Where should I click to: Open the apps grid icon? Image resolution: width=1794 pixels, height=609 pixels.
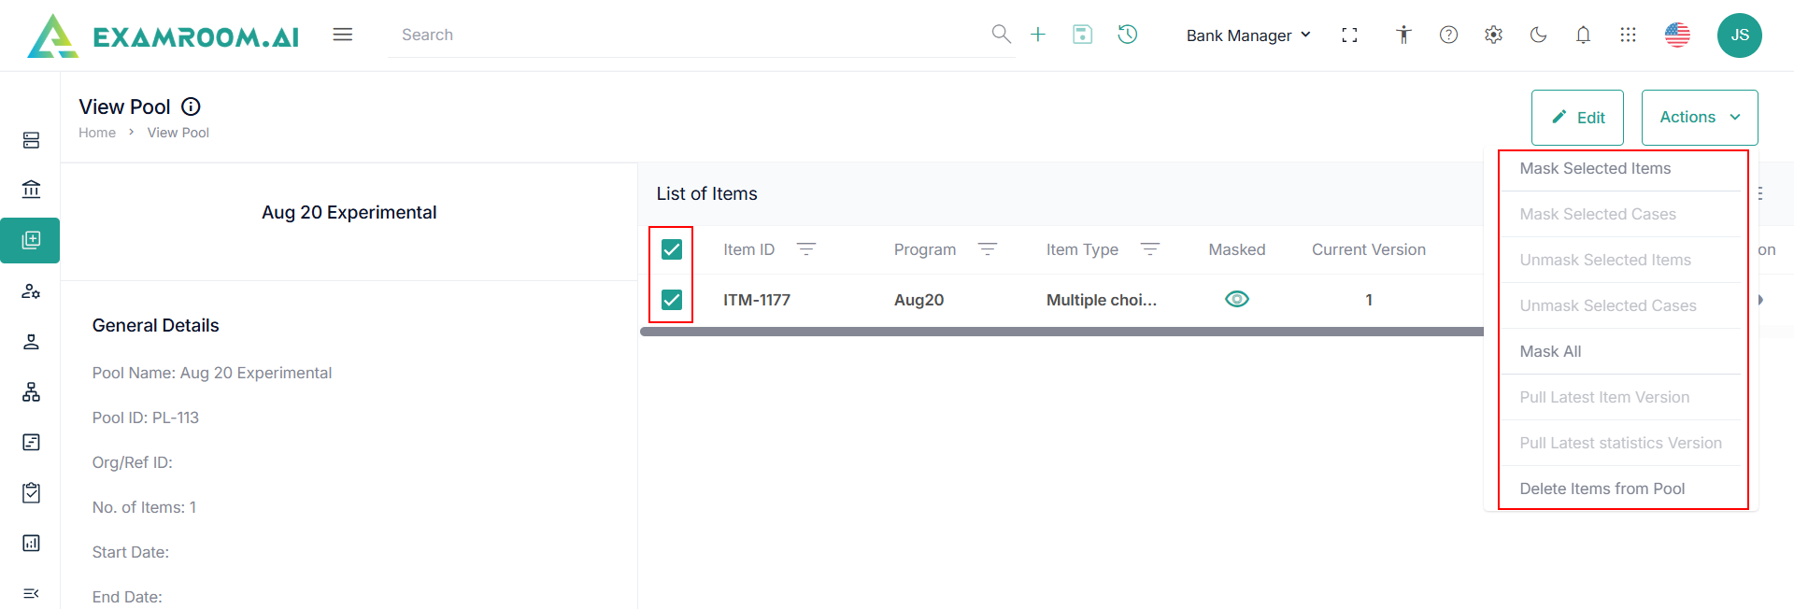pyautogui.click(x=1628, y=35)
